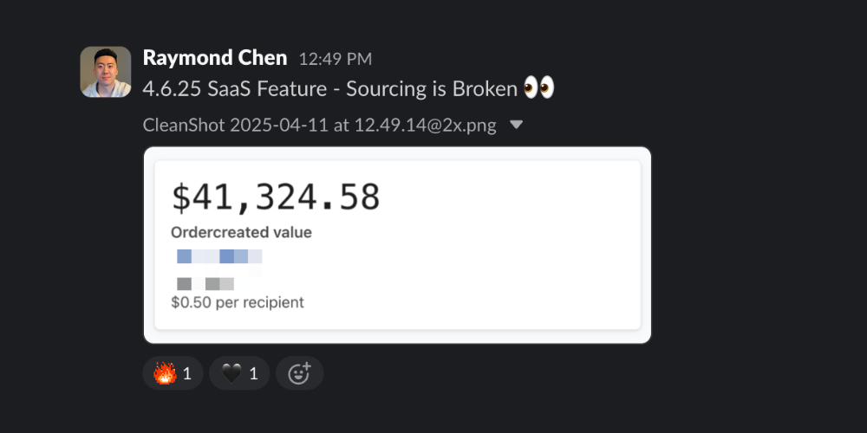This screenshot has width=867, height=433.
Task: Collapse the attachment with the triangle arrow
Action: (x=516, y=126)
